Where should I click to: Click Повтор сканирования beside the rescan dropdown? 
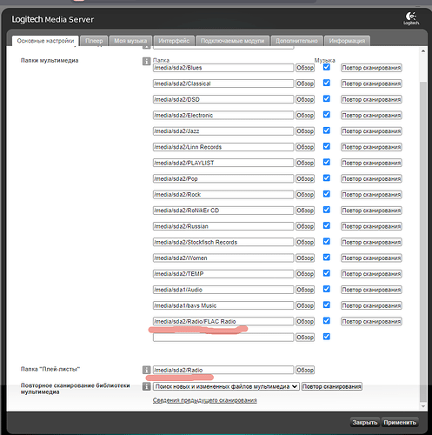(x=332, y=386)
